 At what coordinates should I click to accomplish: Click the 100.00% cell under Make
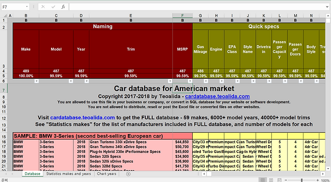(26, 76)
